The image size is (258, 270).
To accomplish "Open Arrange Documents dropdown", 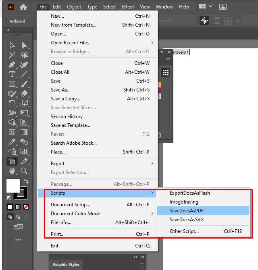I will (205, 7).
